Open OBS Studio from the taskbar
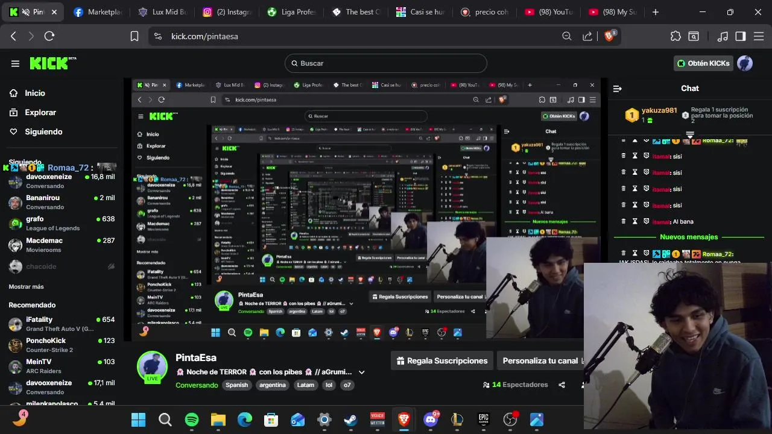This screenshot has height=434, width=772. pyautogui.click(x=510, y=420)
